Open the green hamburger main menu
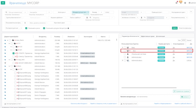Image resolution: width=196 pixels, height=108 pixels. pos(3,3)
